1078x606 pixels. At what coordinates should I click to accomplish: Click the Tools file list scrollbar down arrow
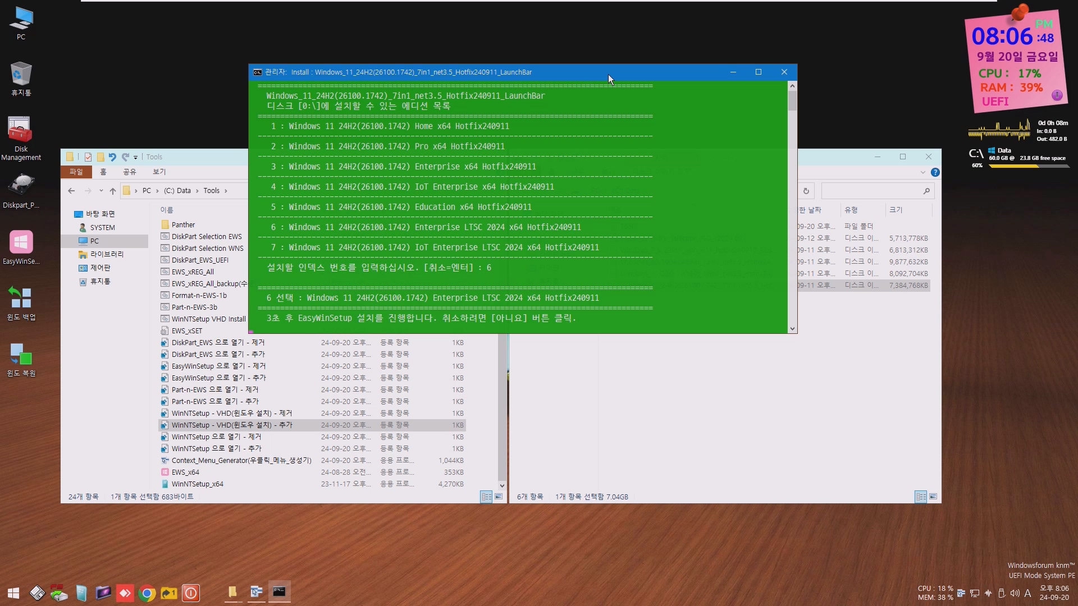tap(502, 485)
